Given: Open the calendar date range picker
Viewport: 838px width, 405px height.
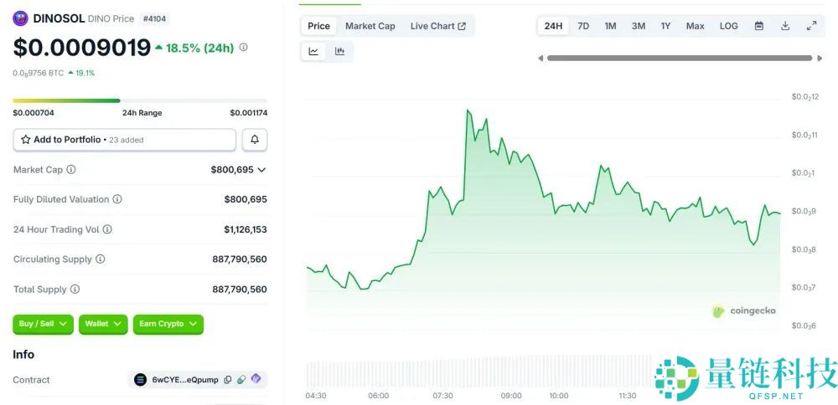Looking at the screenshot, I should pyautogui.click(x=758, y=26).
